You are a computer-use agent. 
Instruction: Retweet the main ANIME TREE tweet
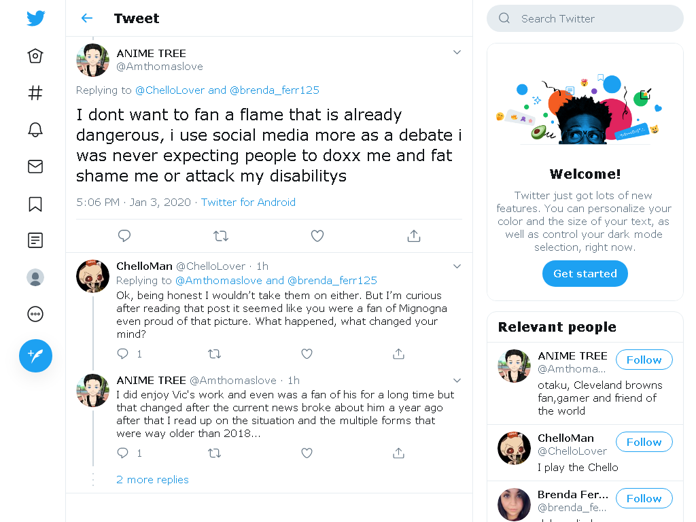221,236
